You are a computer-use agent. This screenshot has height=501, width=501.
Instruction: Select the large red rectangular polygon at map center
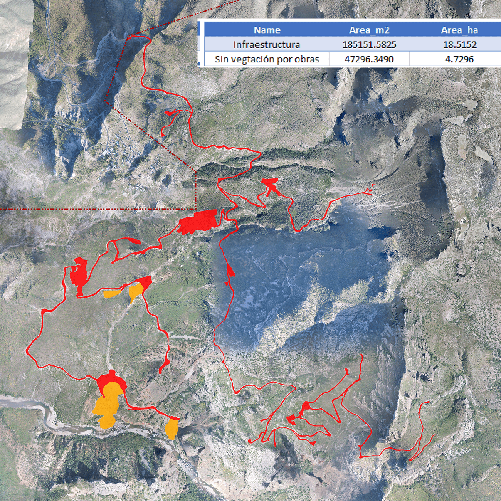[198, 221]
